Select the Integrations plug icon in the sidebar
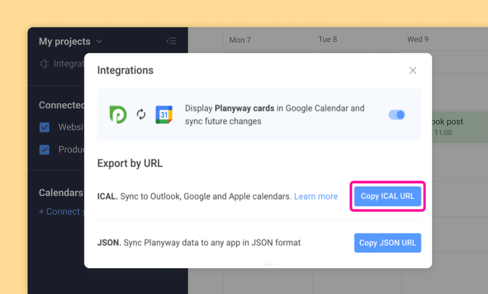The height and width of the screenshot is (294, 488). 44,63
